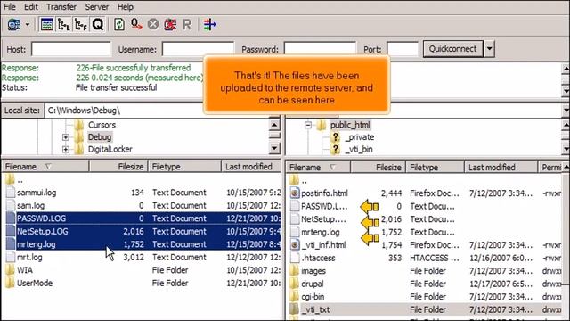Open the File menu
Viewport: 570px width, 321px height.
pyautogui.click(x=10, y=6)
